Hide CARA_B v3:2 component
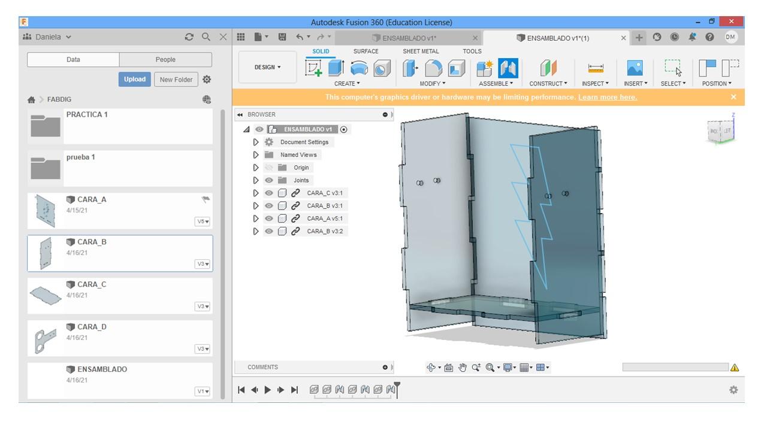Viewport: 767px width, 431px height. [x=269, y=231]
